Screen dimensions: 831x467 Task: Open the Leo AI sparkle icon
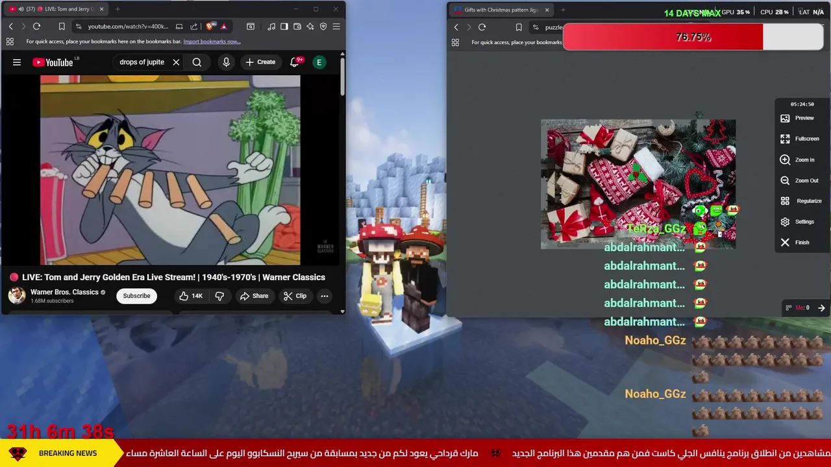pyautogui.click(x=310, y=27)
